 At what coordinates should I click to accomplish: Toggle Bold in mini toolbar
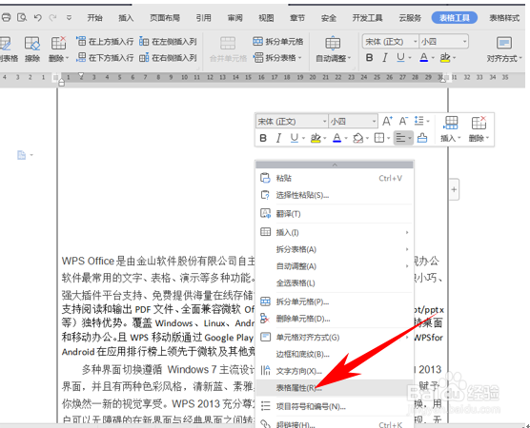263,138
